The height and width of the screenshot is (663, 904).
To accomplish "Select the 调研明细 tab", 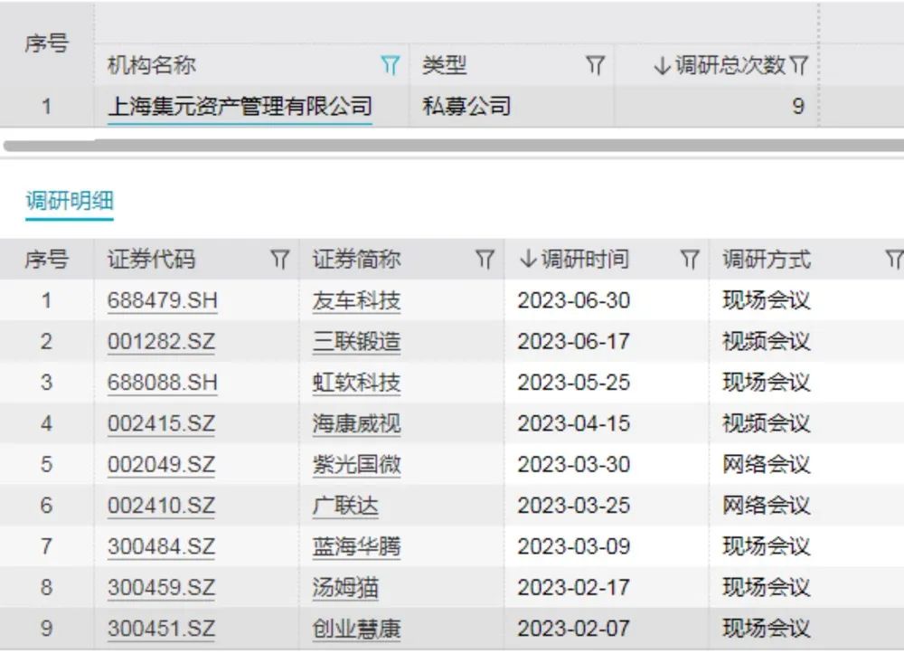I will (x=70, y=201).
